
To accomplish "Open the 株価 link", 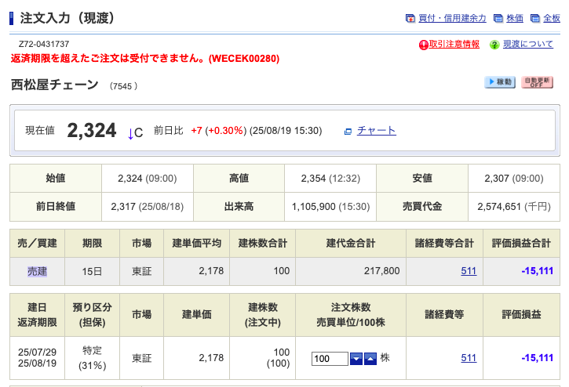I will (515, 18).
